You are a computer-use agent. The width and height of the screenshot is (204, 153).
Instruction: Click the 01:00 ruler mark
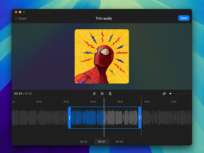pyautogui.click(x=174, y=102)
